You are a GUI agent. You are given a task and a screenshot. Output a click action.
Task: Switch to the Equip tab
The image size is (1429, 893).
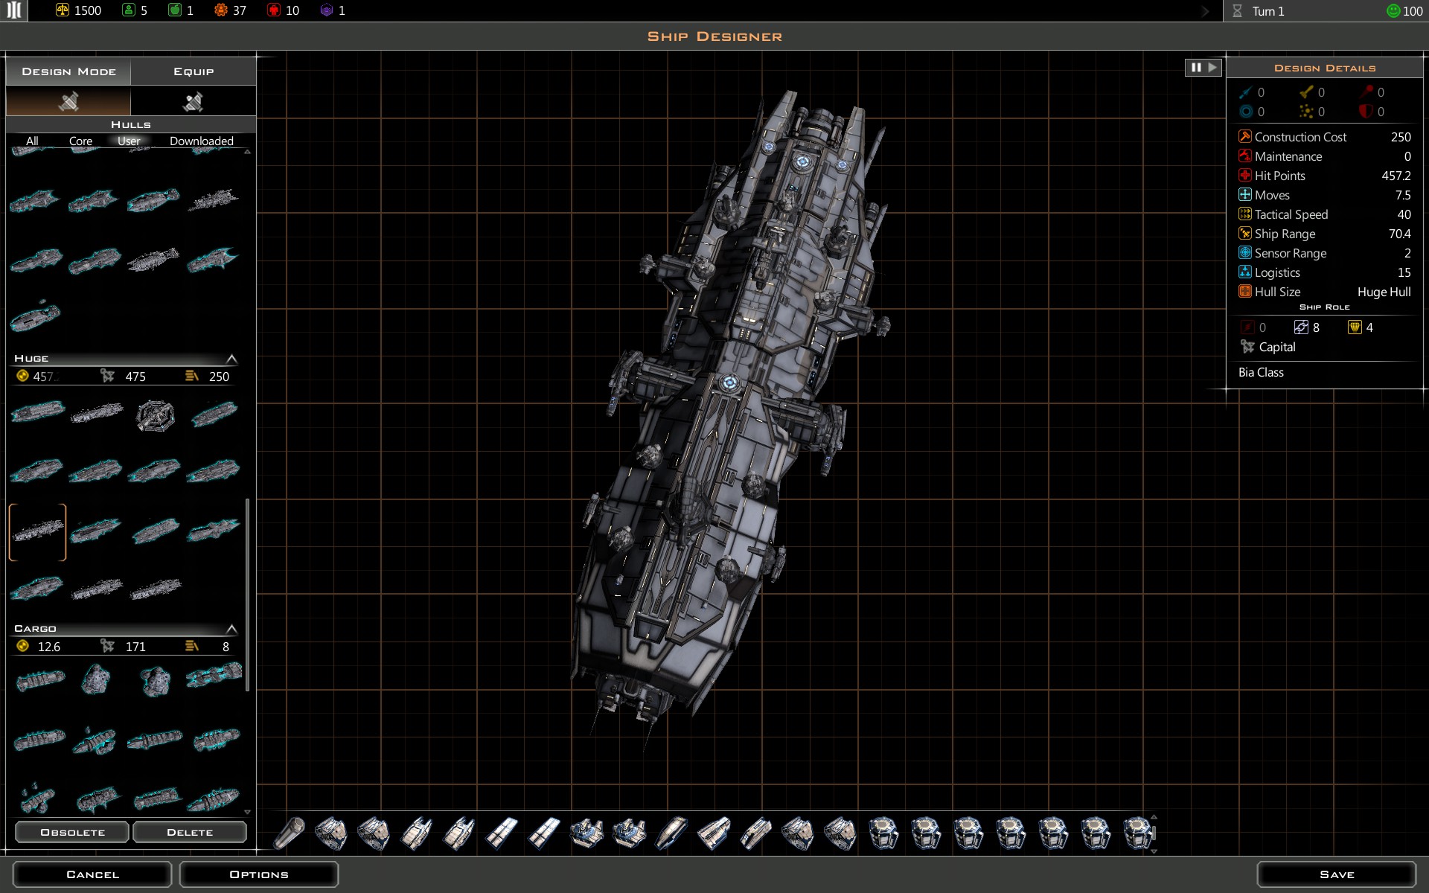point(194,71)
